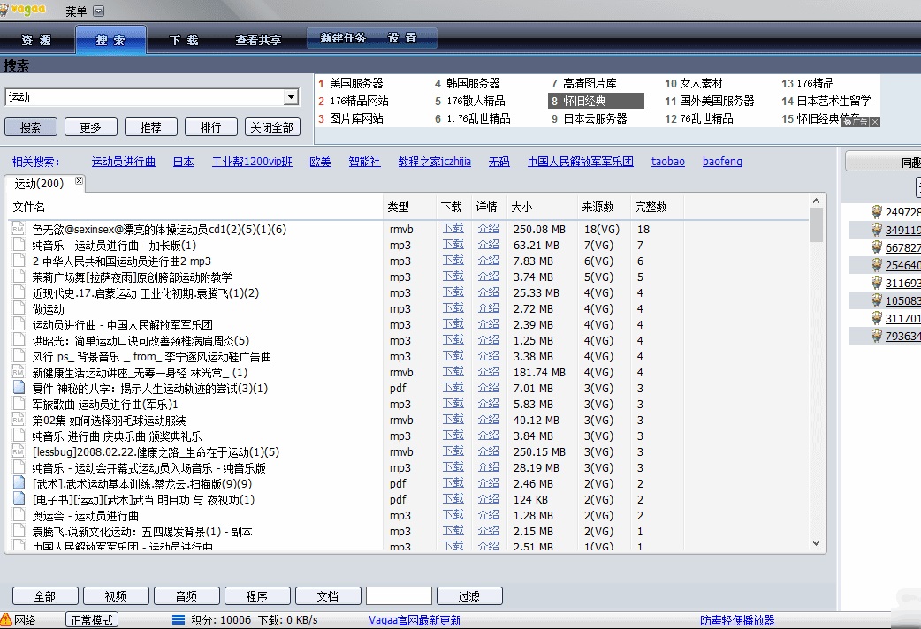Click the blue bars icon before 积分

click(x=179, y=620)
